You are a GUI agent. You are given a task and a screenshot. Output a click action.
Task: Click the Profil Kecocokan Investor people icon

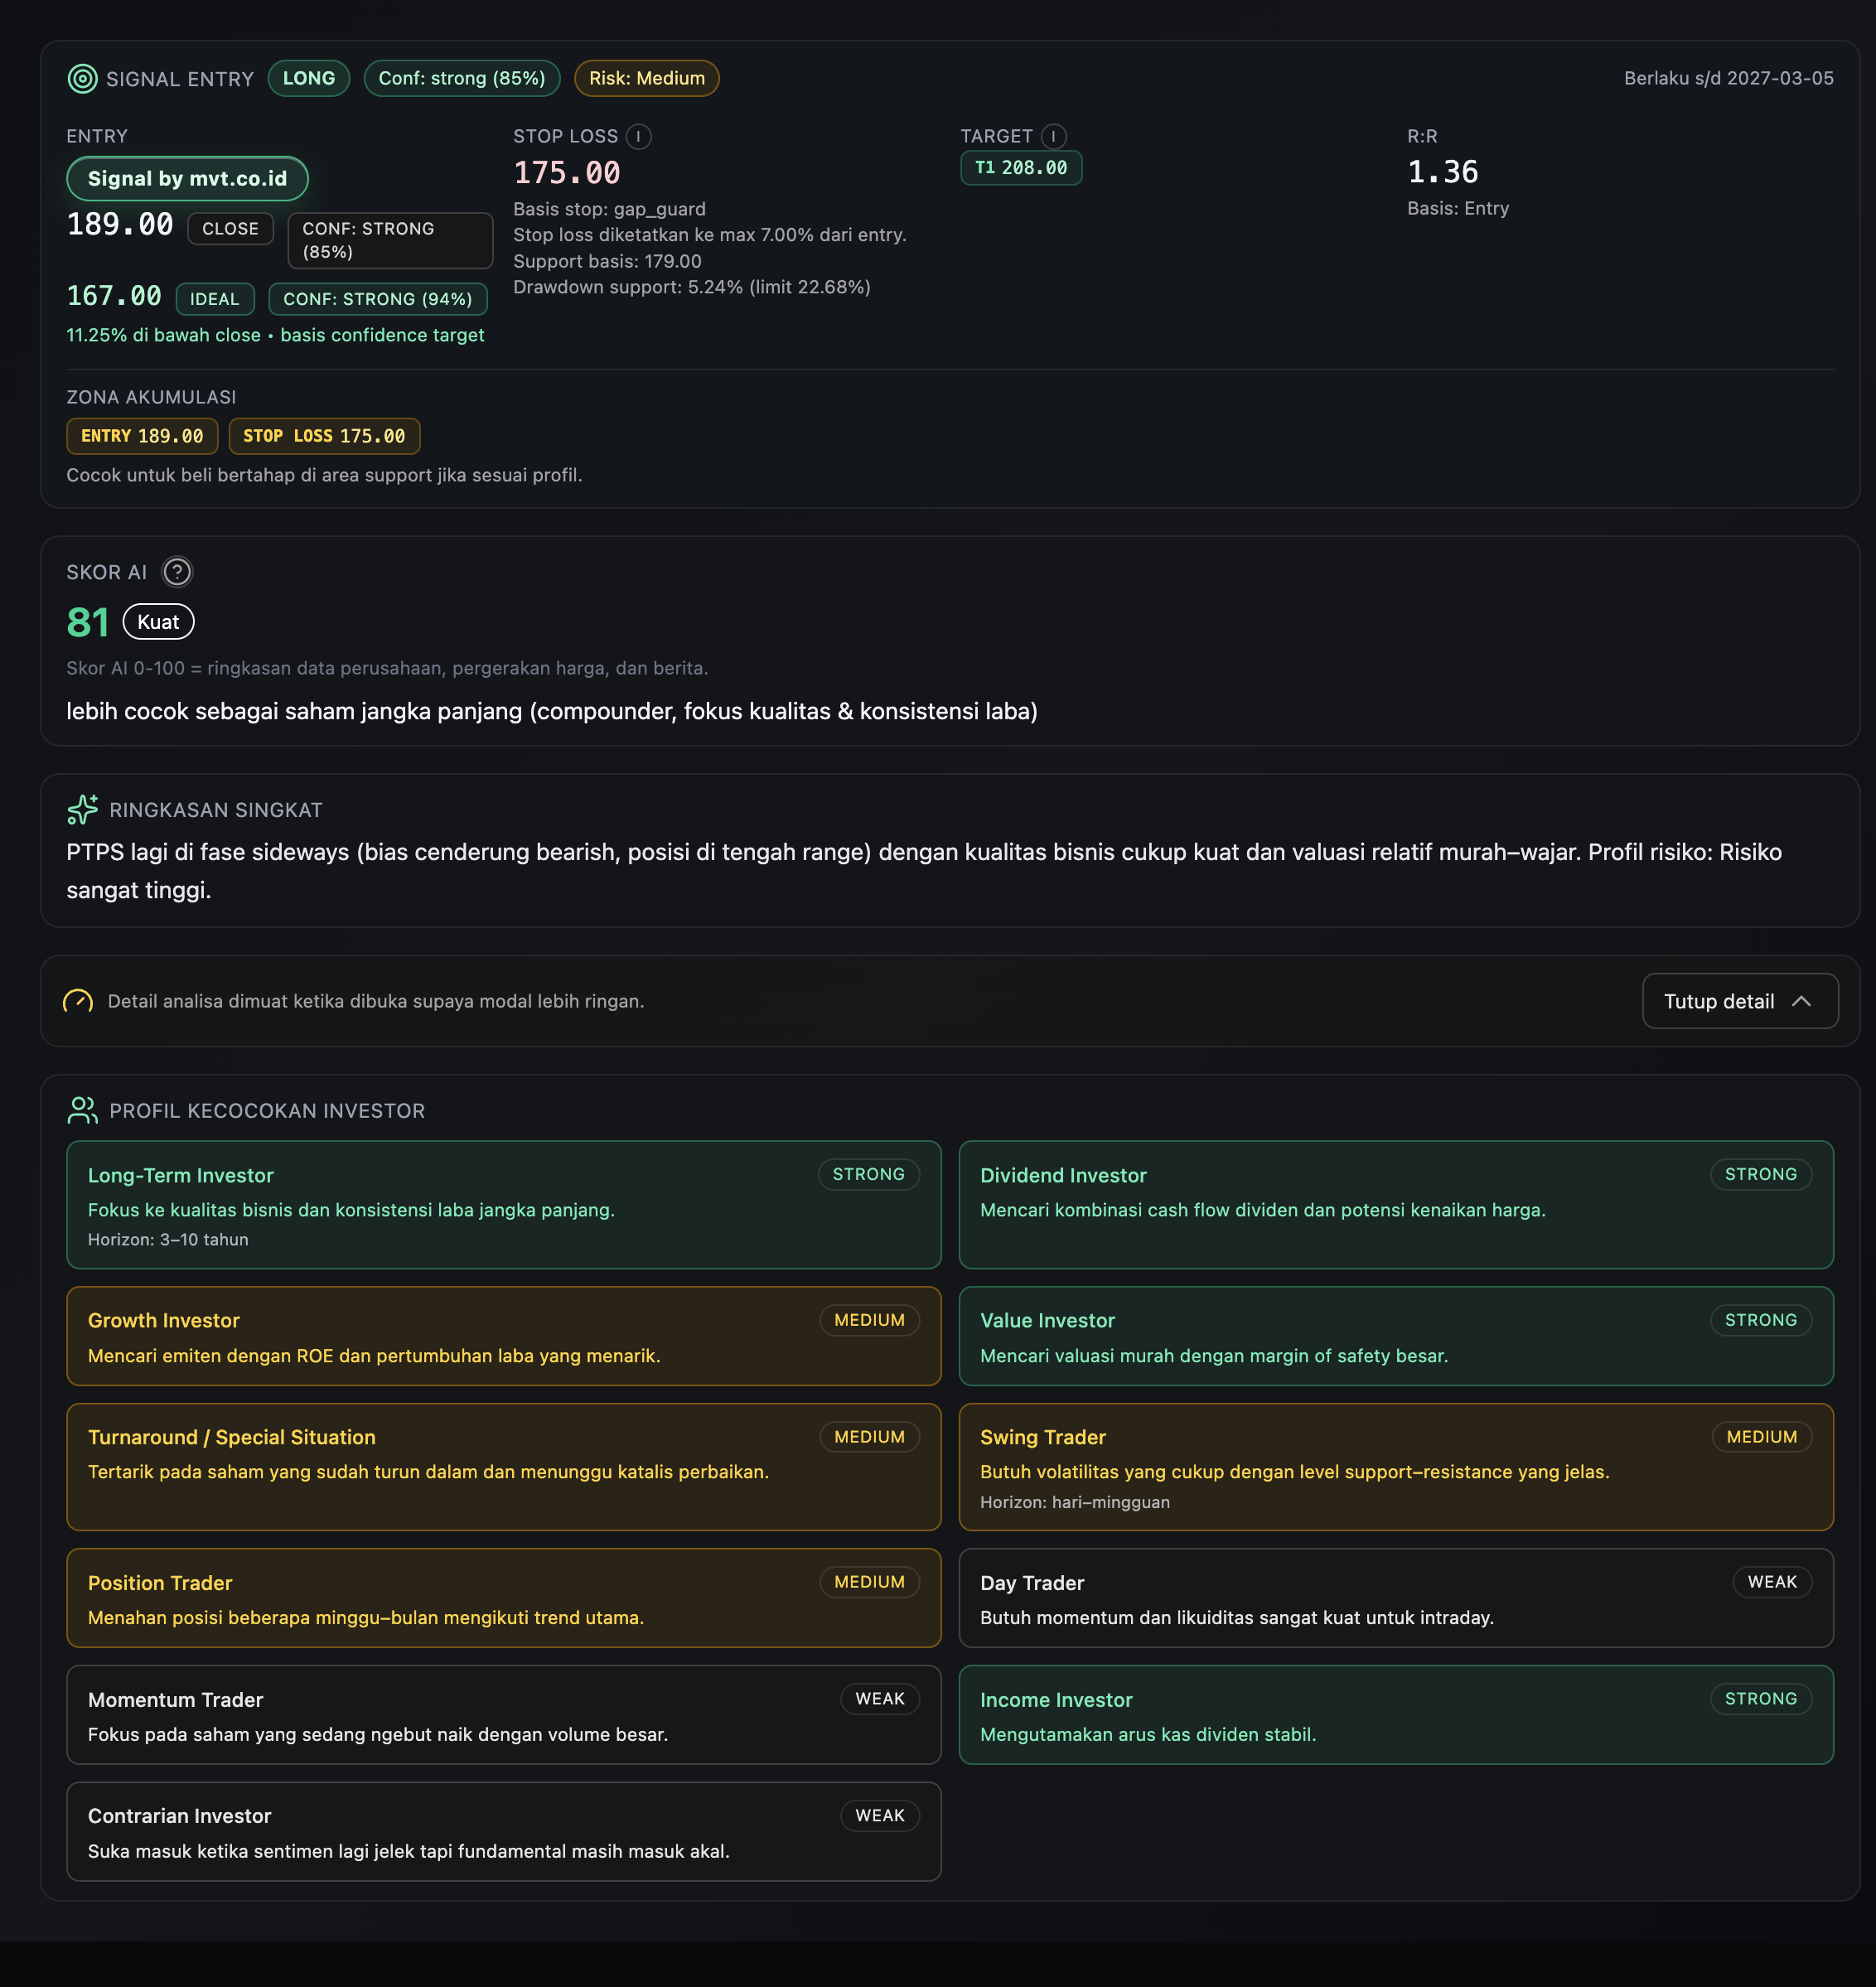coord(82,1110)
